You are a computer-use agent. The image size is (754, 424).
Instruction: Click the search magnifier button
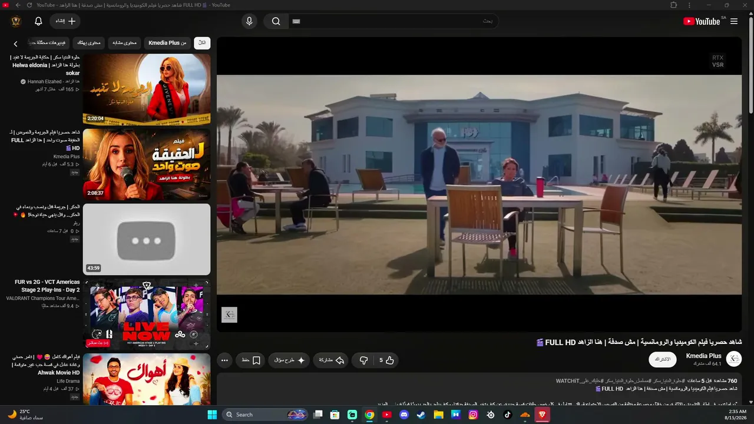pyautogui.click(x=276, y=21)
